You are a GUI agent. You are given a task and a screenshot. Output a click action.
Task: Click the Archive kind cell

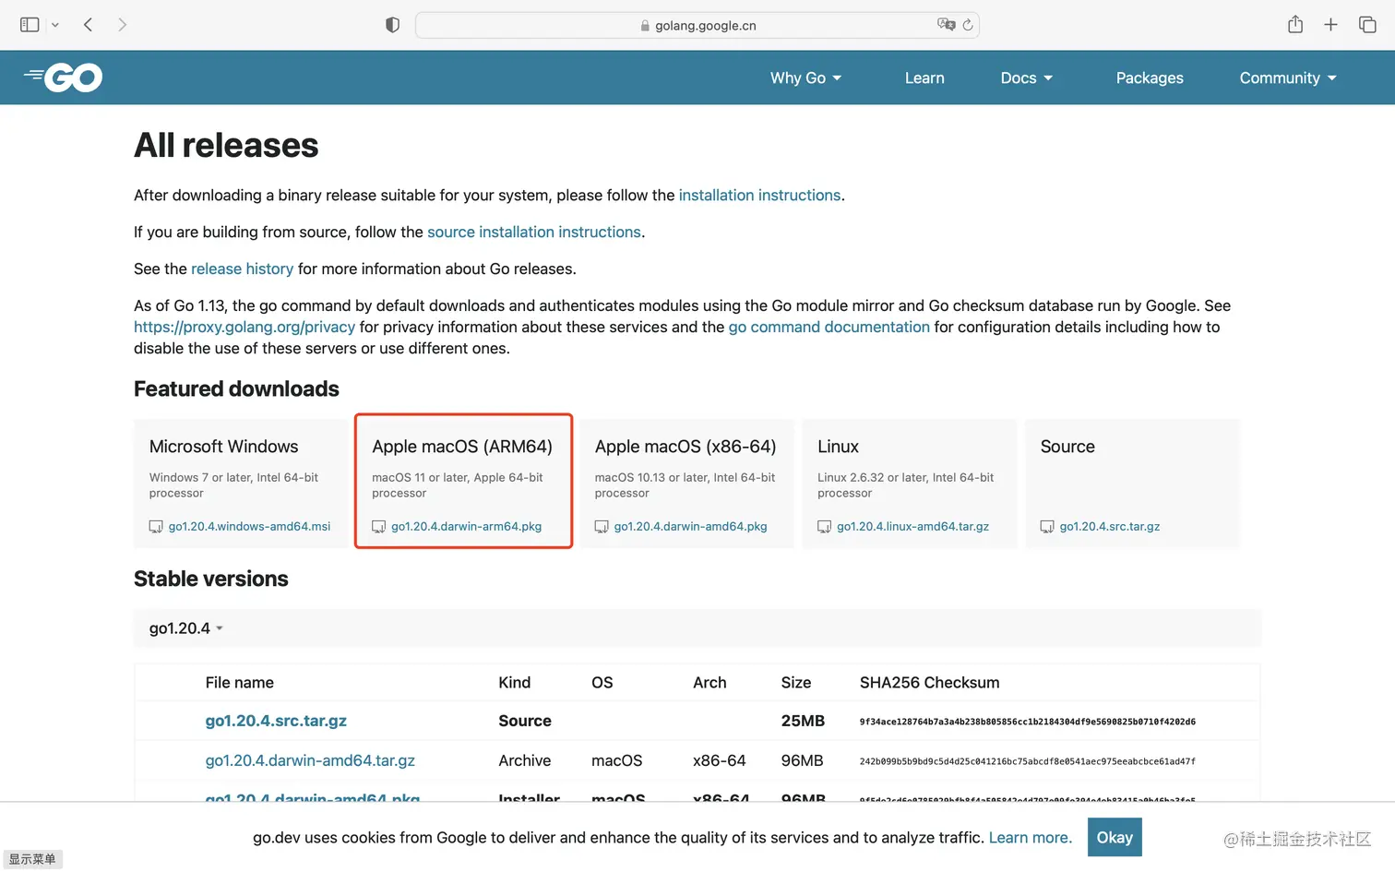coord(524,761)
